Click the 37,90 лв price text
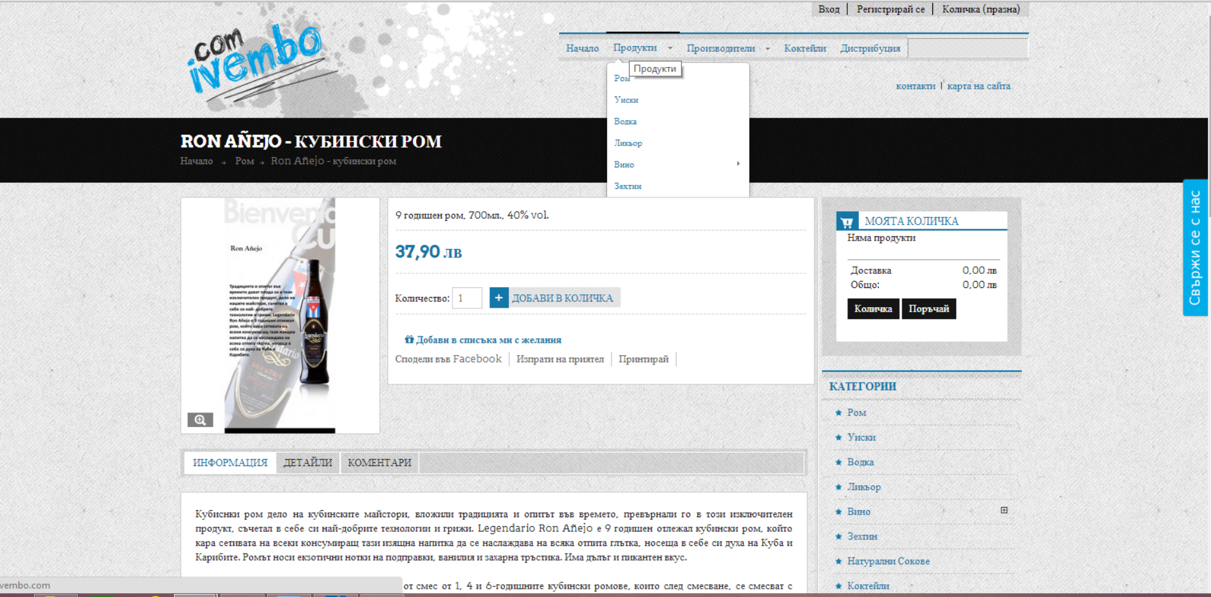 [428, 252]
